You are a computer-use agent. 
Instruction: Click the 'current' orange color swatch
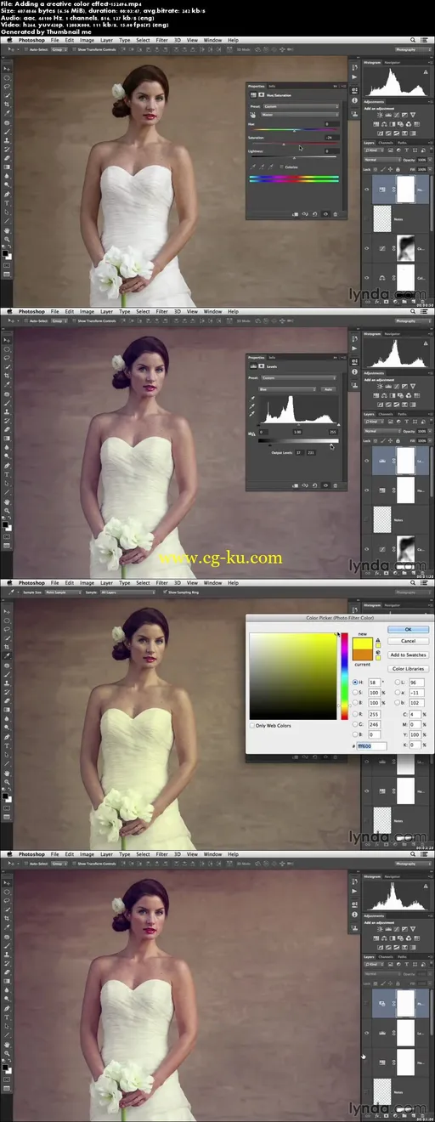[363, 654]
